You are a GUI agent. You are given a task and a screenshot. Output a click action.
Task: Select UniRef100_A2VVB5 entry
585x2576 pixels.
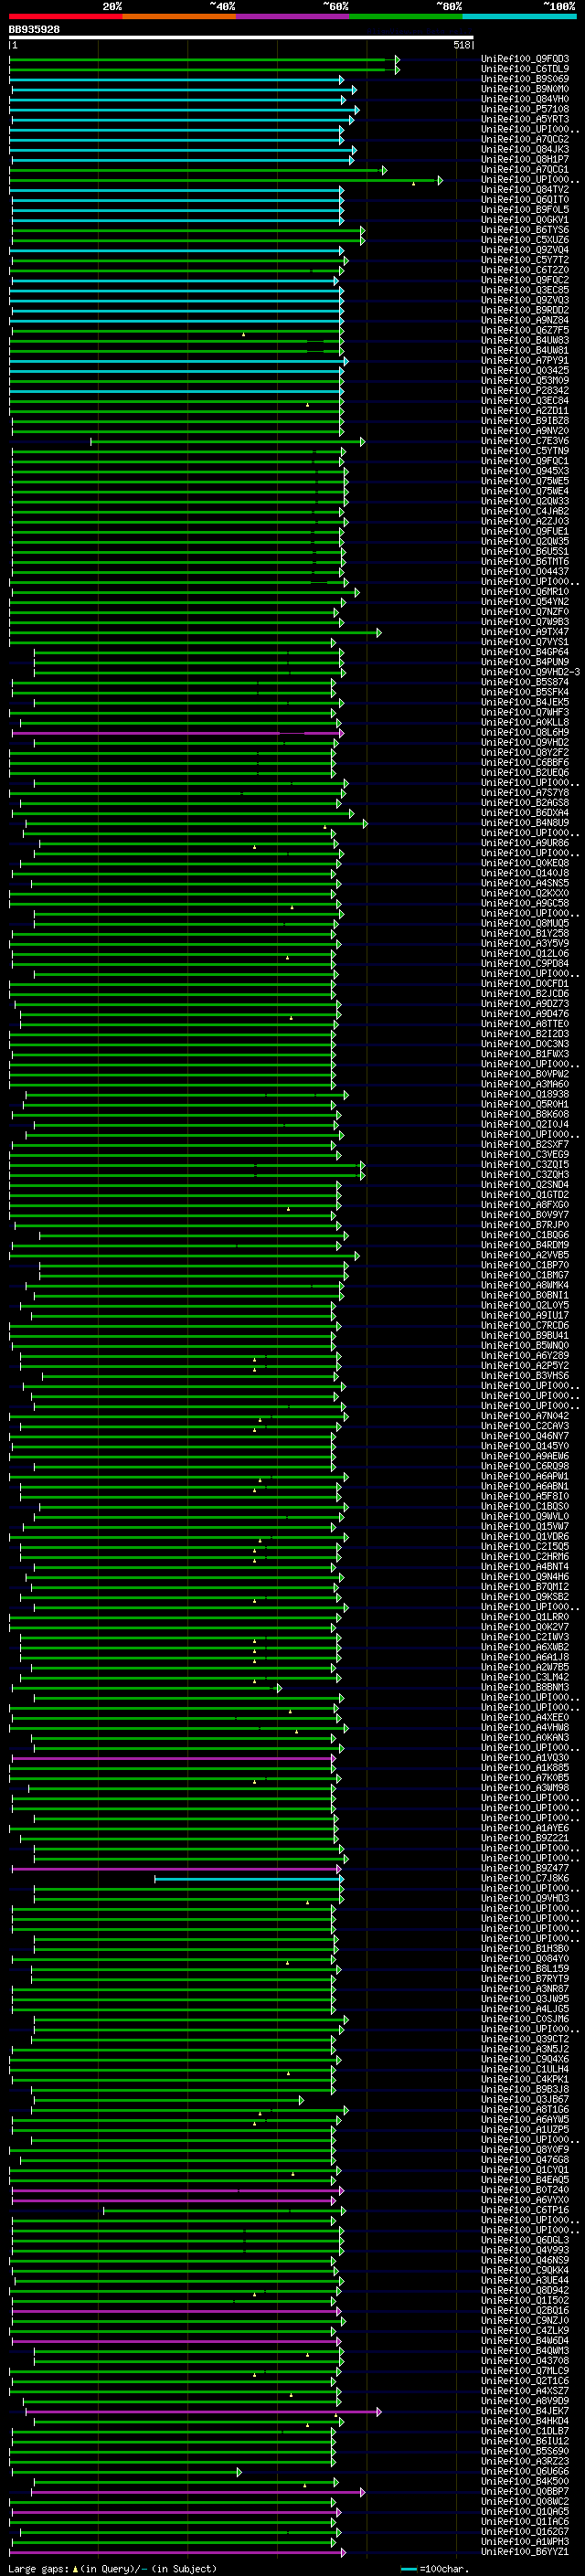tap(525, 1255)
